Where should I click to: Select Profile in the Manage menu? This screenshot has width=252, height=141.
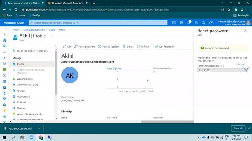31,64
